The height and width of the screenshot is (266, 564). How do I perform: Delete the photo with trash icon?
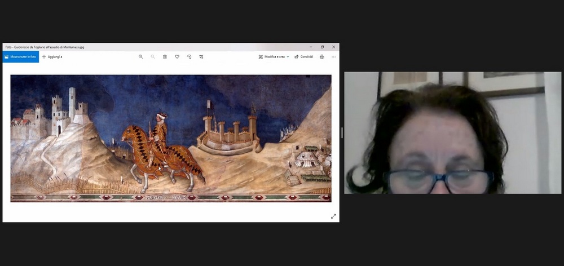point(165,57)
